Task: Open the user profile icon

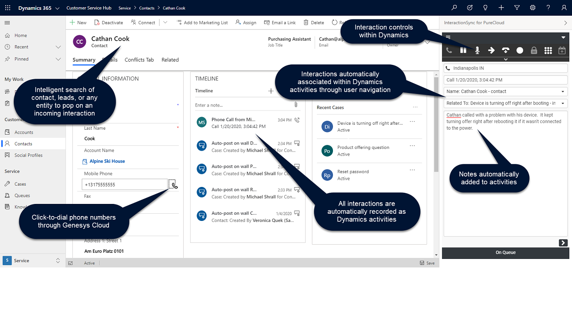Action: (x=564, y=8)
